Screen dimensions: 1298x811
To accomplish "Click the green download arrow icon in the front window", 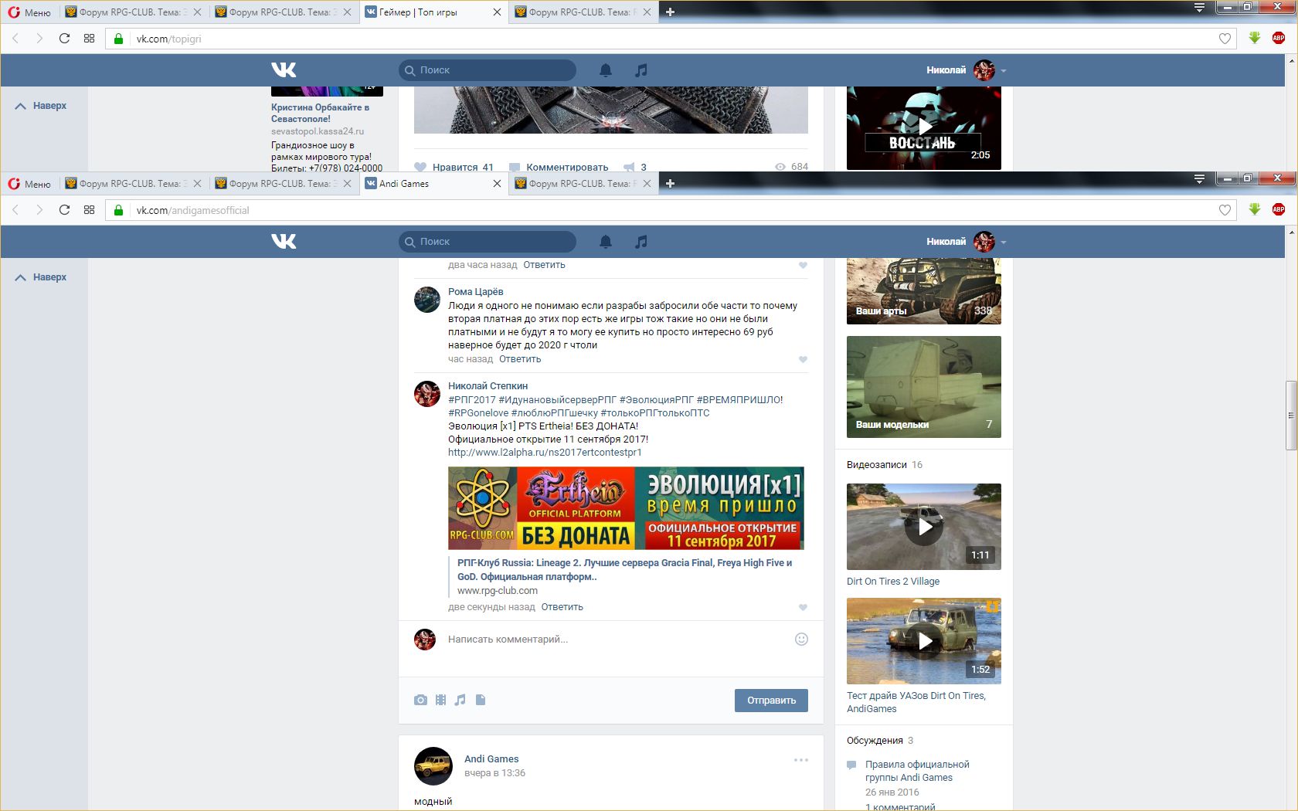I will click(1255, 209).
